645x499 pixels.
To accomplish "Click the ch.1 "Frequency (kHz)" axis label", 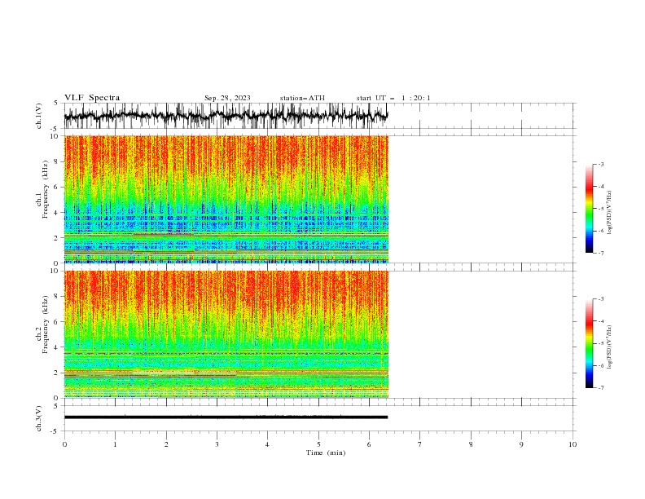I will [x=46, y=189].
